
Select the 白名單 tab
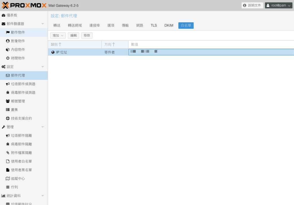coord(186,26)
